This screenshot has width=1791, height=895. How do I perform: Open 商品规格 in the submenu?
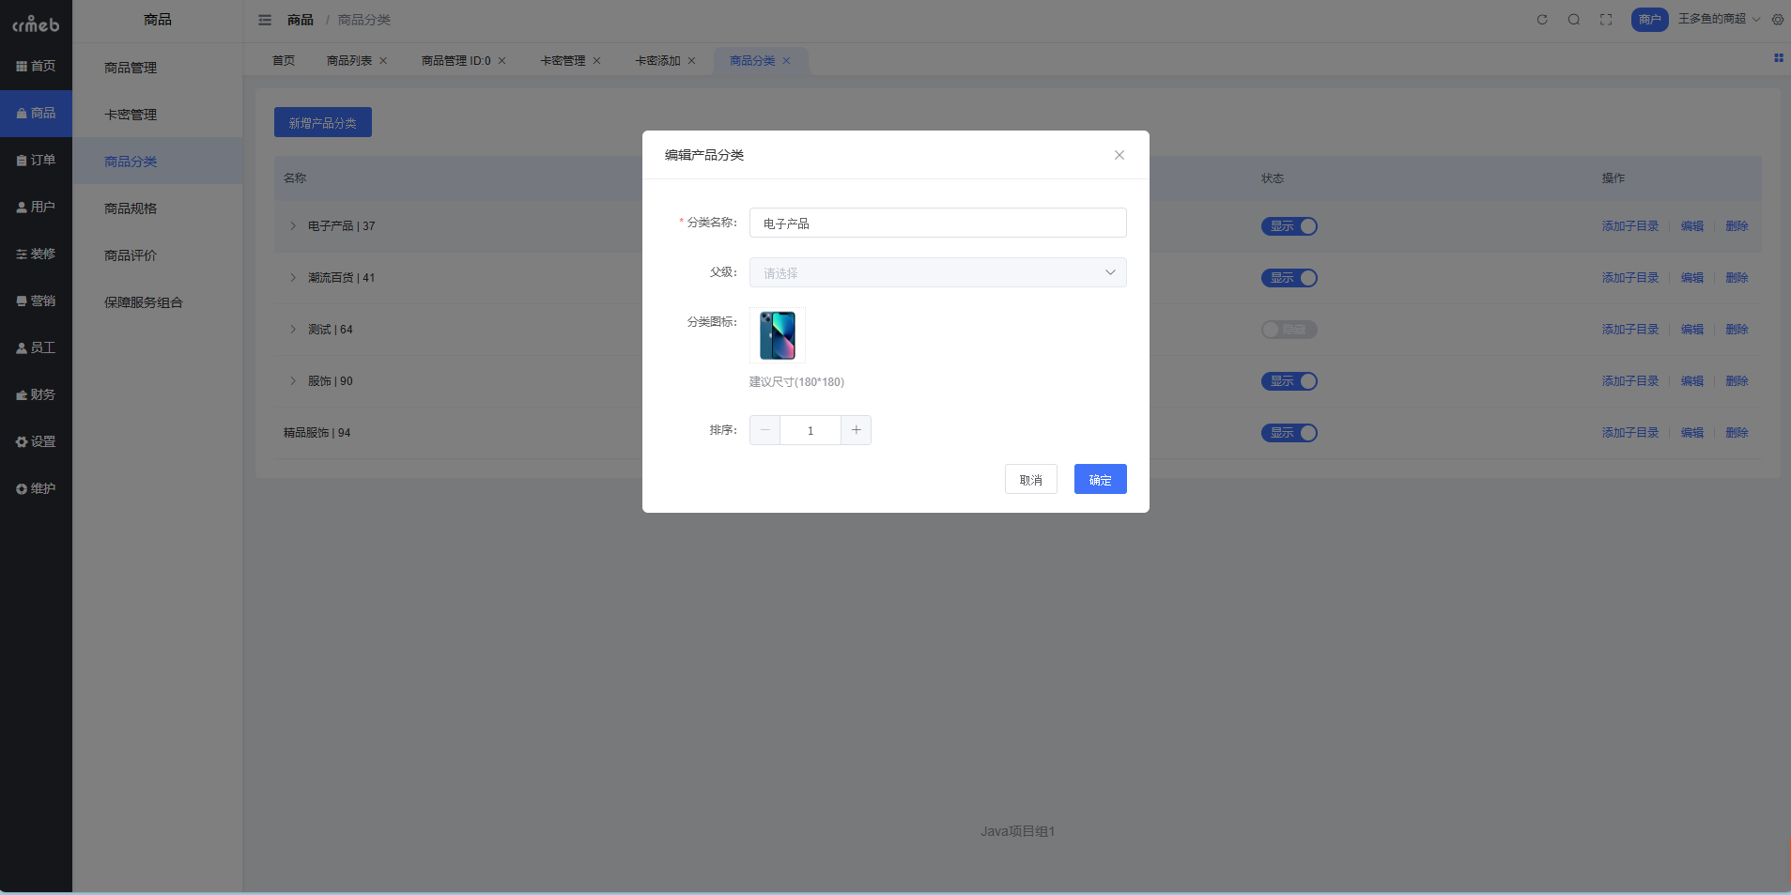click(131, 208)
